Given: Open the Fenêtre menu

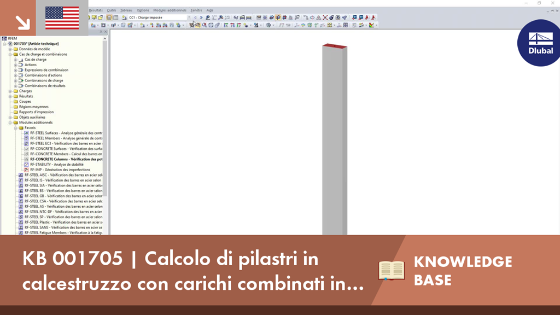Looking at the screenshot, I should (196, 10).
